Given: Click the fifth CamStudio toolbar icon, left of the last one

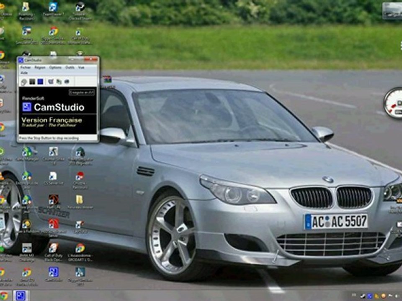Looking at the screenshot, I should pos(59,82).
